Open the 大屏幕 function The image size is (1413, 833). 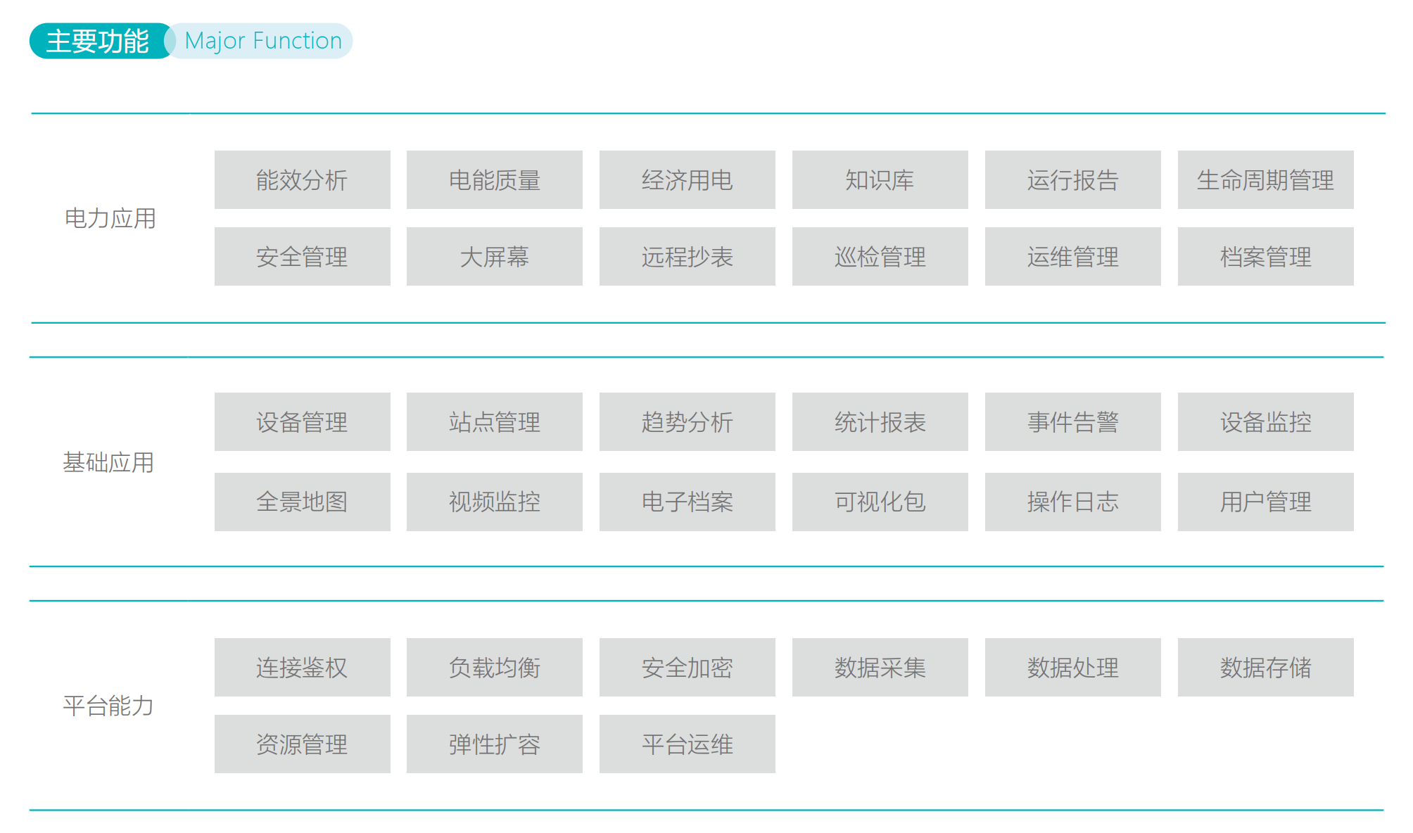pyautogui.click(x=494, y=257)
